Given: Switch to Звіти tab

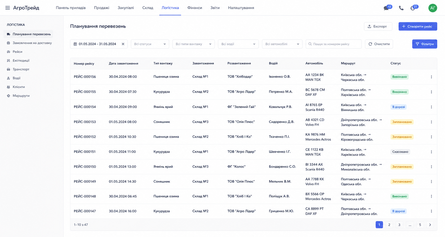Looking at the screenshot, I should [x=215, y=8].
